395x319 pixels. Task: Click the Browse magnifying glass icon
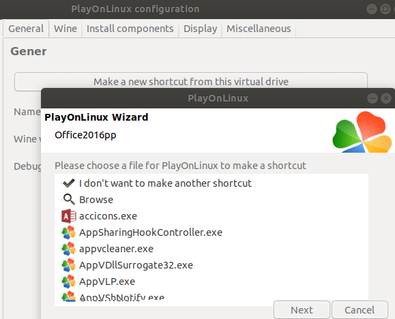[x=69, y=200]
